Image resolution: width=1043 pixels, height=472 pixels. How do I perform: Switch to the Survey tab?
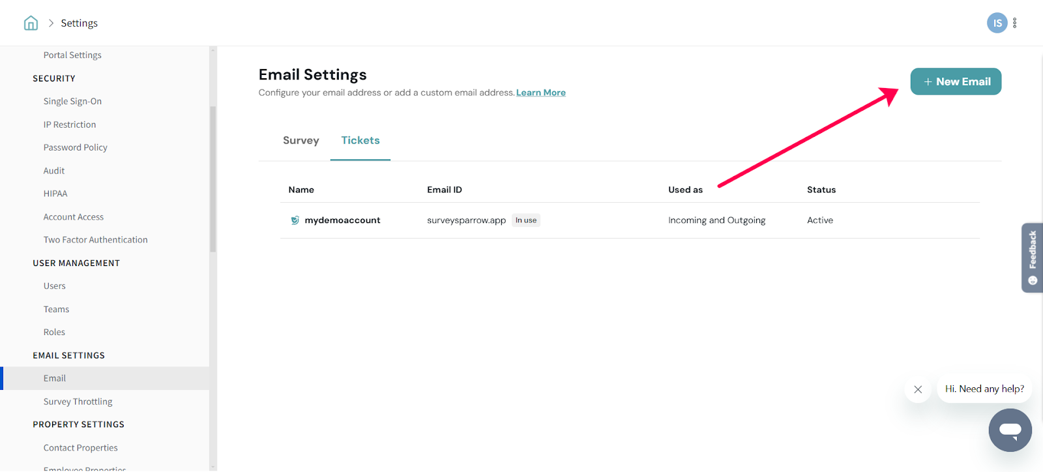pos(301,141)
